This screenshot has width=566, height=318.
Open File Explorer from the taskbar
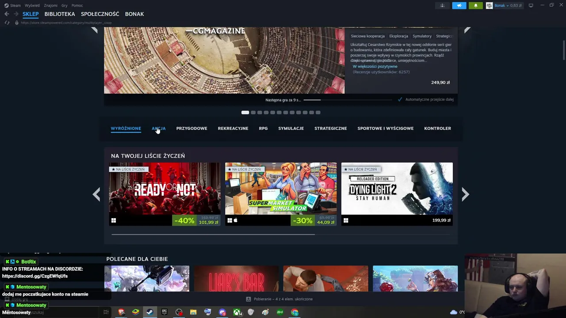click(x=193, y=312)
